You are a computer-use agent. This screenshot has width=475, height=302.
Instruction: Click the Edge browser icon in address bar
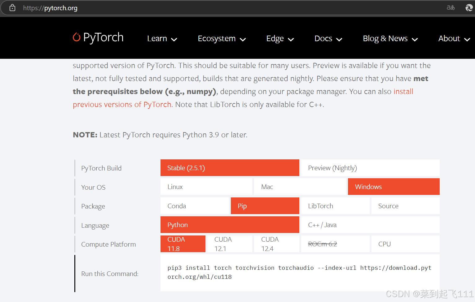coord(469,8)
